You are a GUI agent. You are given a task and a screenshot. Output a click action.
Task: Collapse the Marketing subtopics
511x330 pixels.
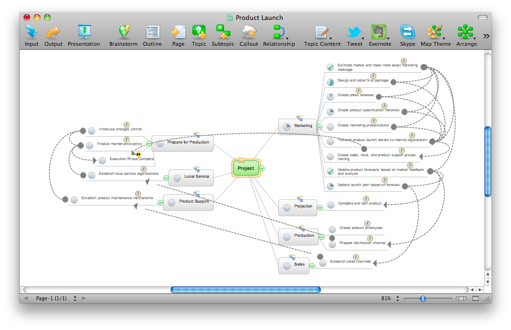click(x=320, y=127)
